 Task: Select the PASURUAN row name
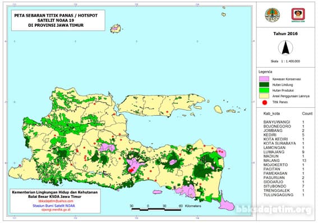pos(274,178)
